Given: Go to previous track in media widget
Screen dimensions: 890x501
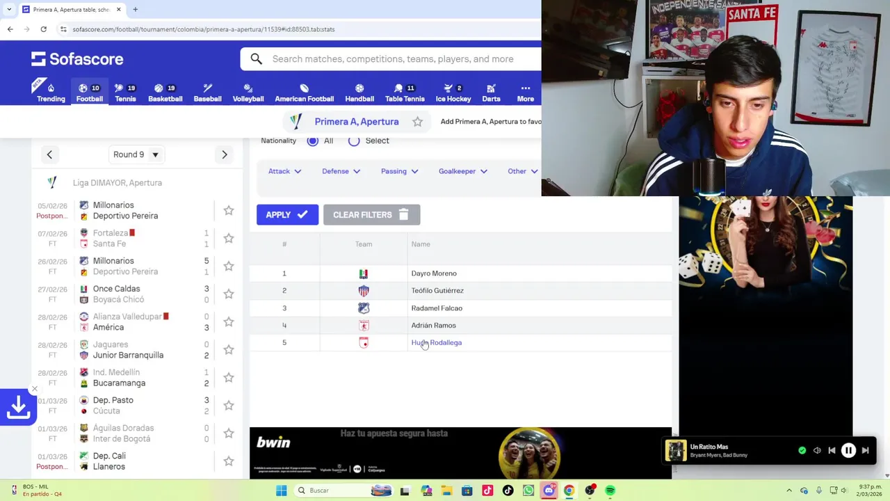Looking at the screenshot, I should 832,451.
